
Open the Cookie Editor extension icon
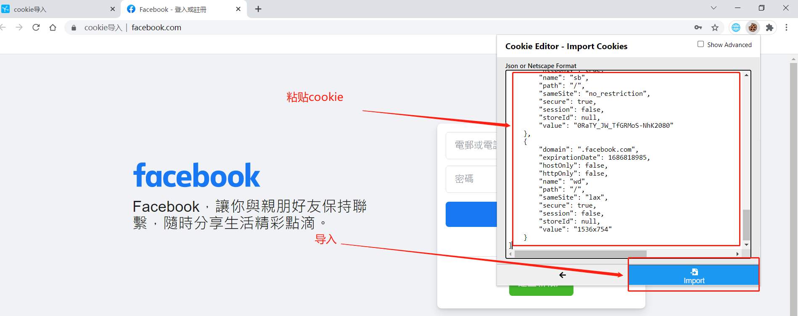coord(753,27)
